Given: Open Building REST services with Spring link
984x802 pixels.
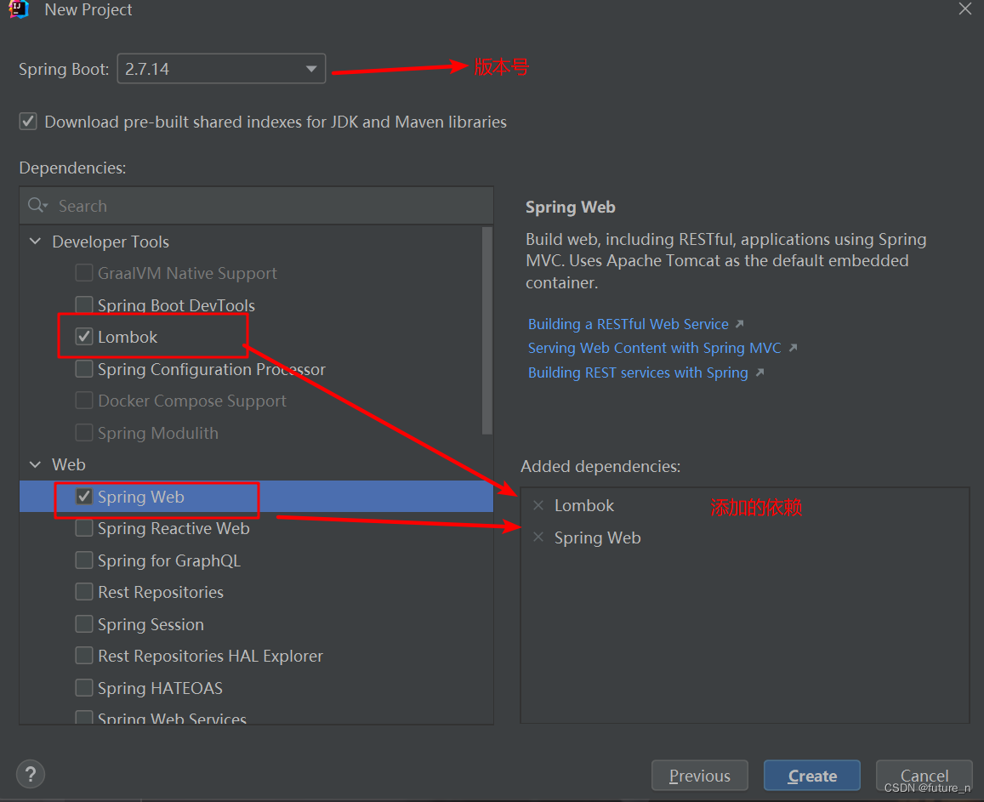Looking at the screenshot, I should click(x=638, y=373).
